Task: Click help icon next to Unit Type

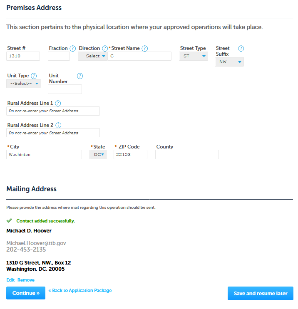Action: [34, 76]
